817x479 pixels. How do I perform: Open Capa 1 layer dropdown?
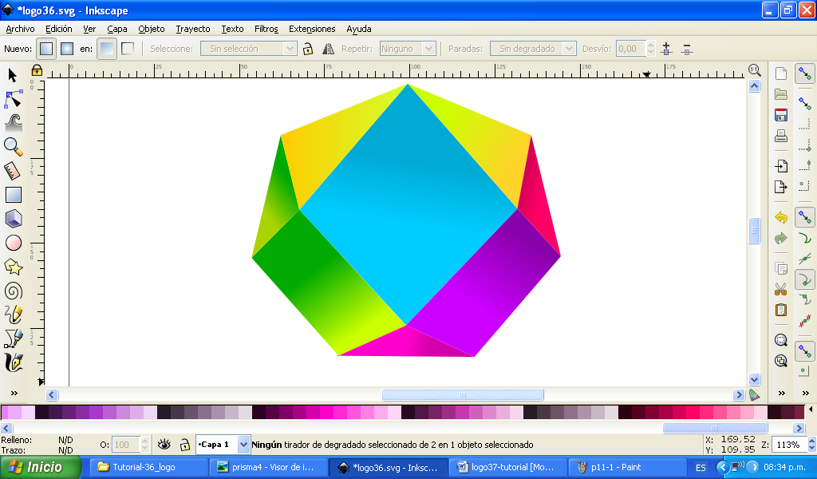coord(223,445)
